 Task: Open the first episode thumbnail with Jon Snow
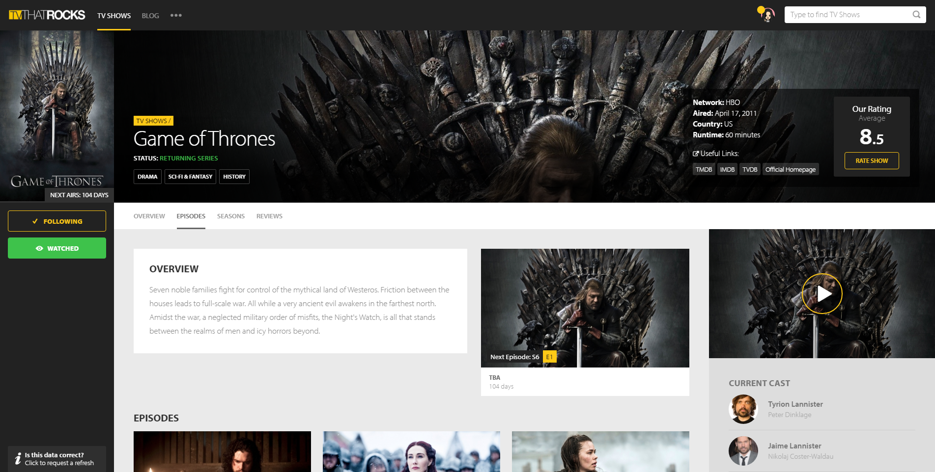coord(222,451)
